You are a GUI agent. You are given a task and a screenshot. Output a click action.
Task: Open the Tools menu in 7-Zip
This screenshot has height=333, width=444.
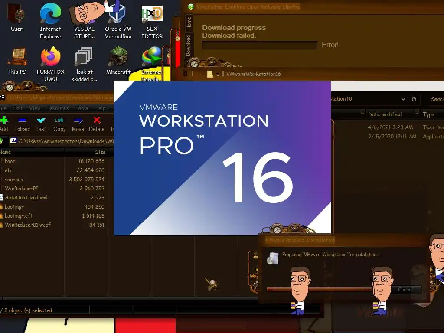click(x=82, y=108)
